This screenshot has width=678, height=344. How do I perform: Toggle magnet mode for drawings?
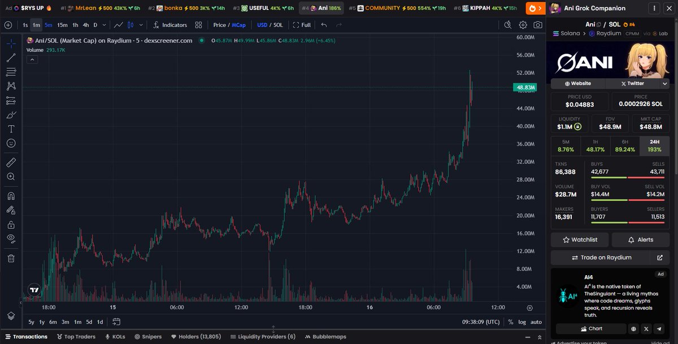(11, 196)
